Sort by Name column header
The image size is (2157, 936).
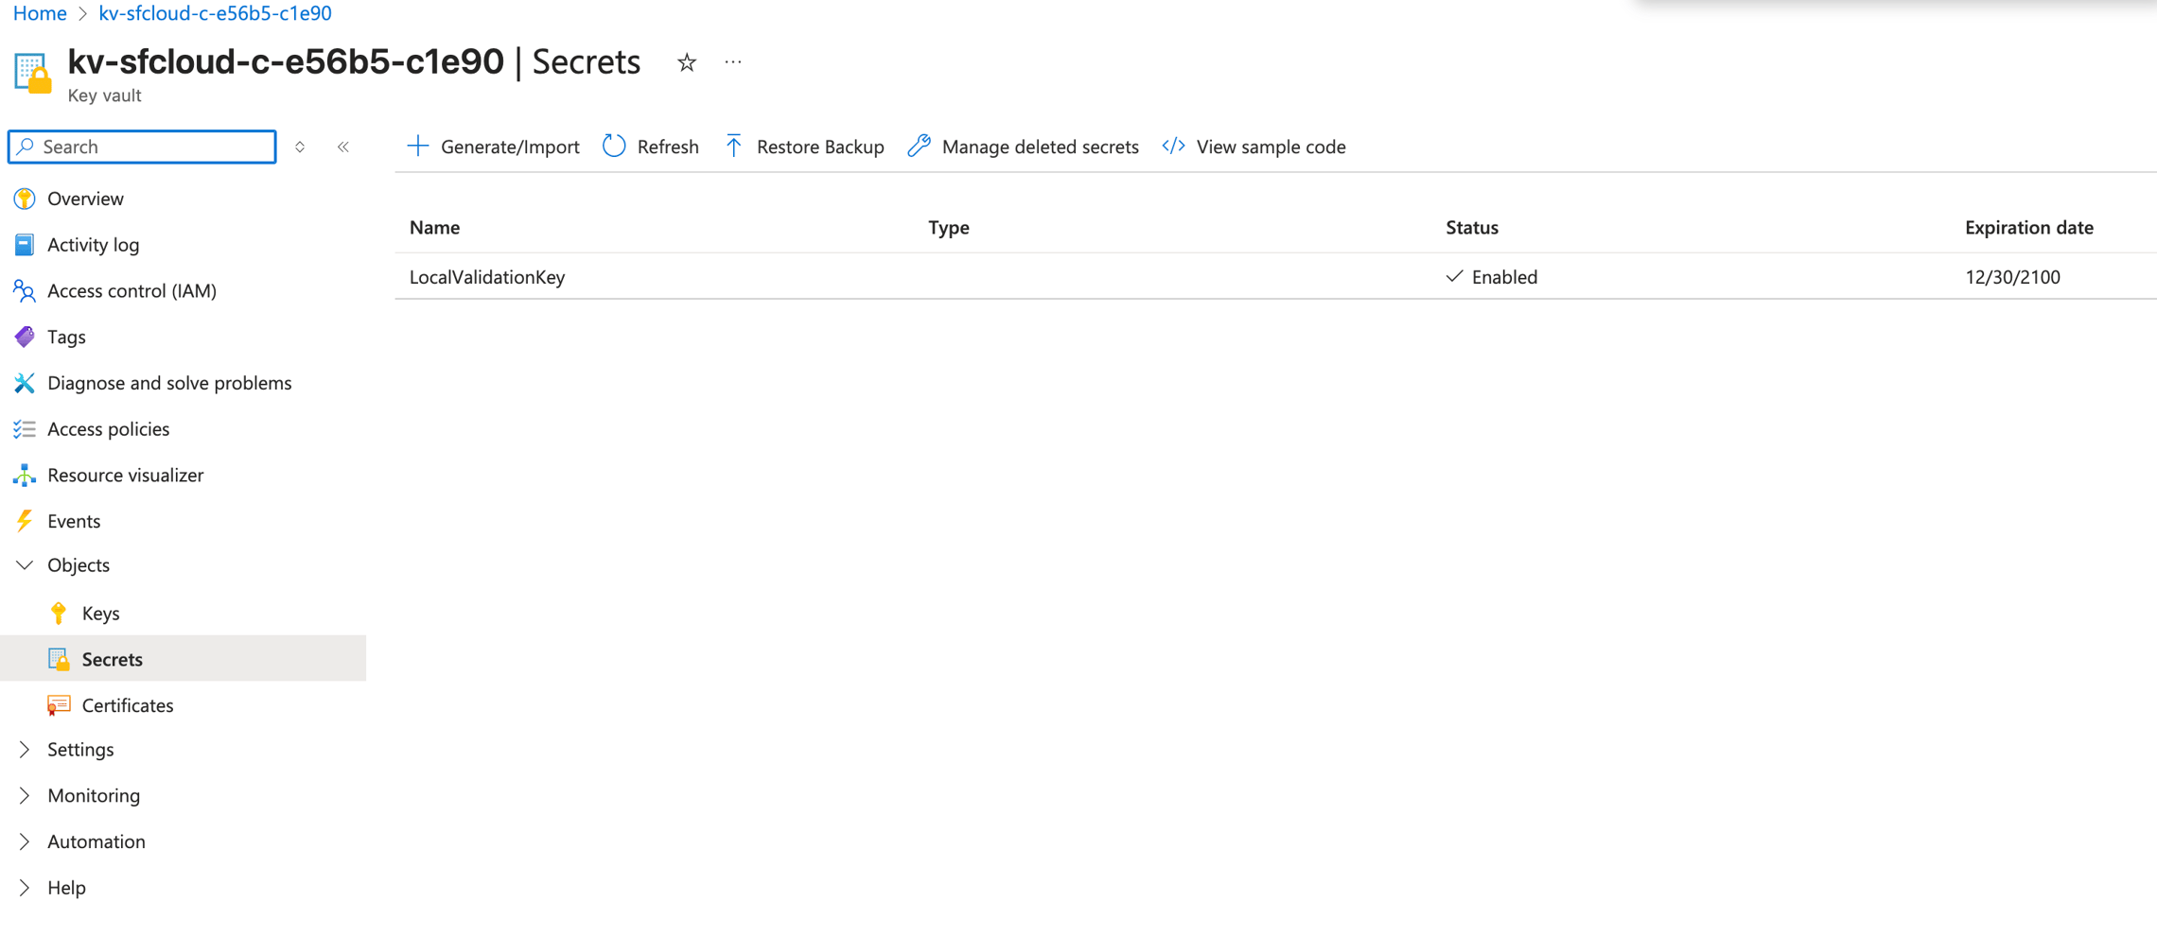tap(435, 228)
